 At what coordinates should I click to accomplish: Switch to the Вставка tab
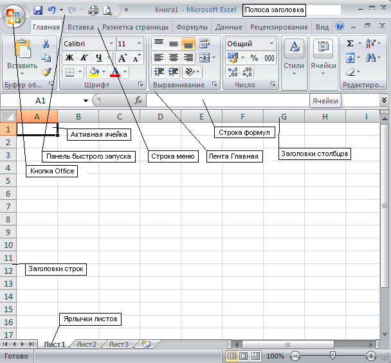80,27
